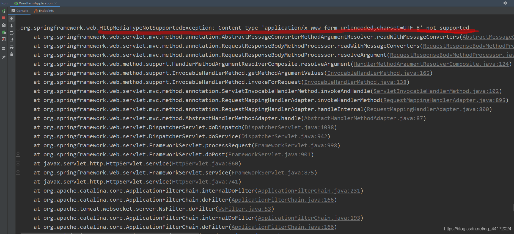Open the InvocableHandlerMethod.java:138 link
514x234 pixels.
(355, 82)
